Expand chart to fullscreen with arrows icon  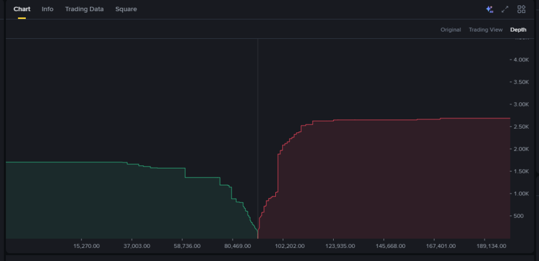coord(505,9)
